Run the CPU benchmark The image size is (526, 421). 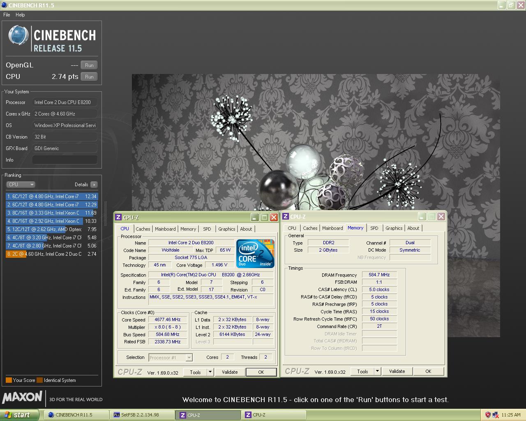click(89, 76)
